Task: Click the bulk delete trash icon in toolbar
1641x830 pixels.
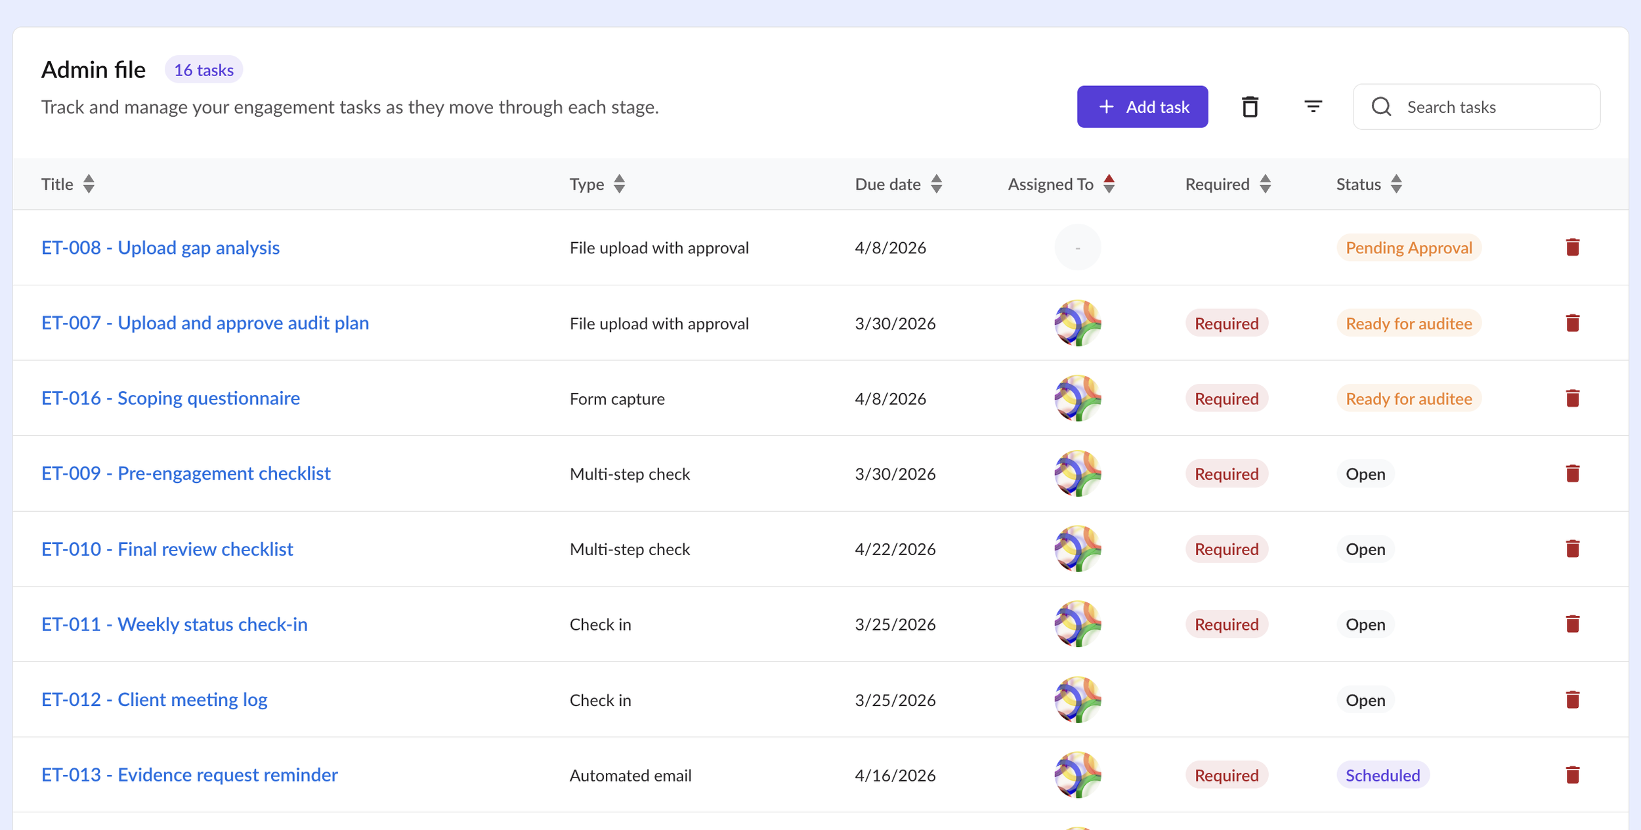Action: coord(1250,106)
